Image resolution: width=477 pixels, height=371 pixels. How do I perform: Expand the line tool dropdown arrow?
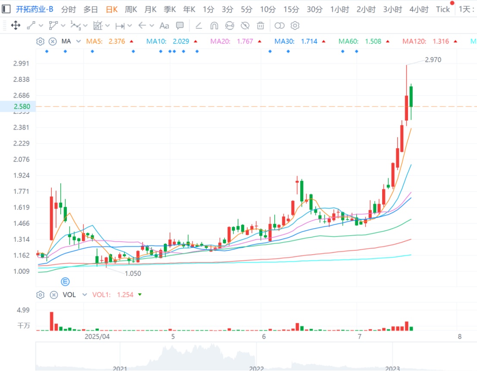[41, 26]
